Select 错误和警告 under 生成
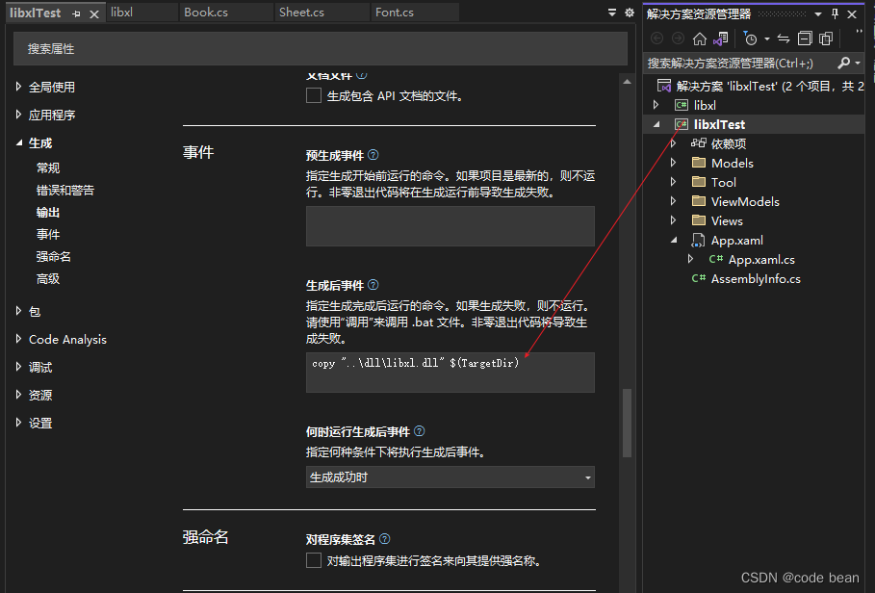This screenshot has height=593, width=875. pyautogui.click(x=65, y=191)
